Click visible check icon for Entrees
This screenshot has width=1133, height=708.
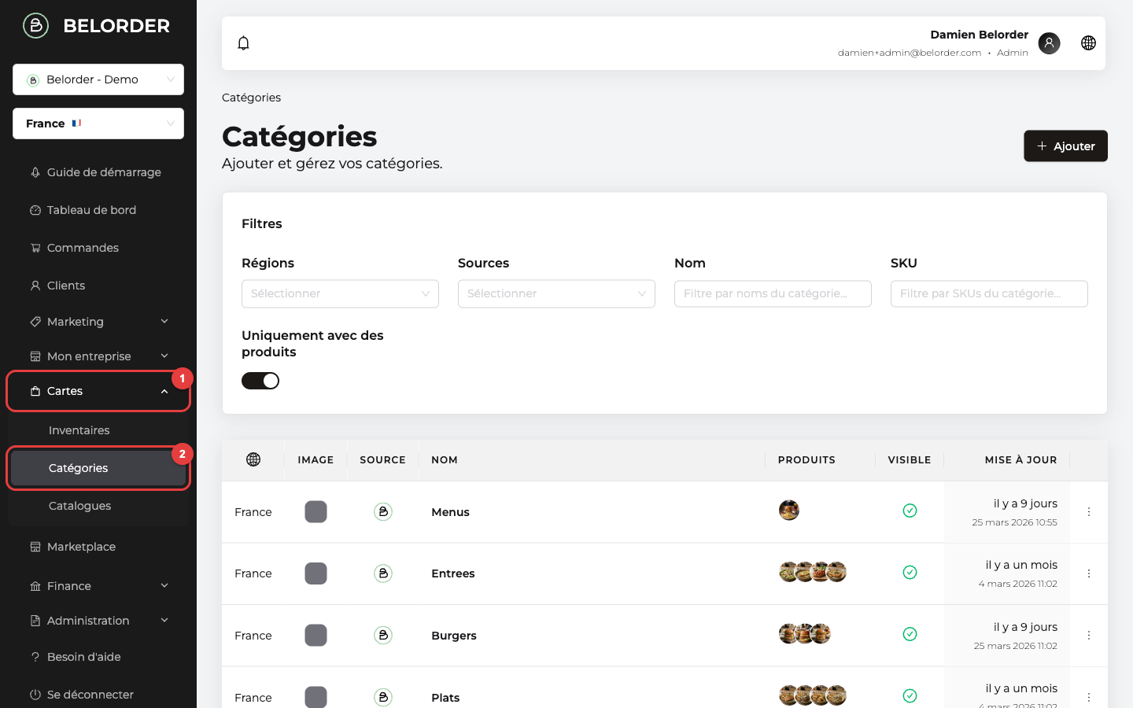click(x=910, y=572)
